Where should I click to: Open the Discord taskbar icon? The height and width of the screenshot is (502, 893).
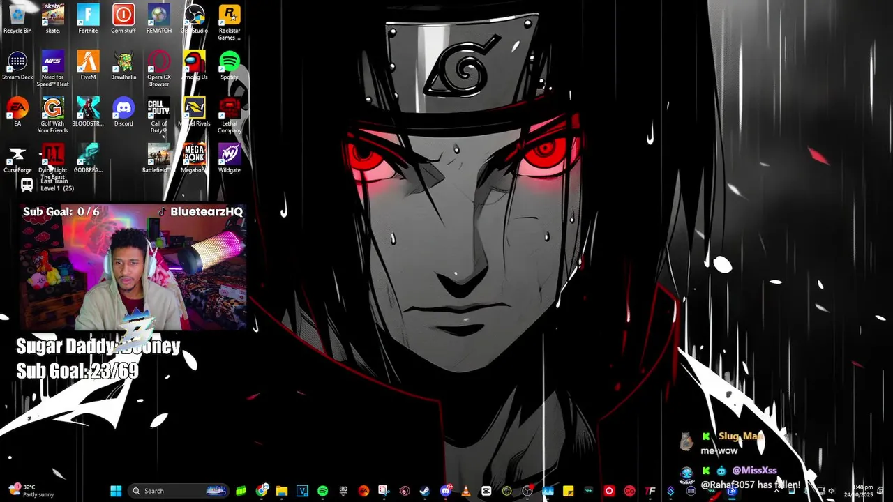[x=445, y=491]
